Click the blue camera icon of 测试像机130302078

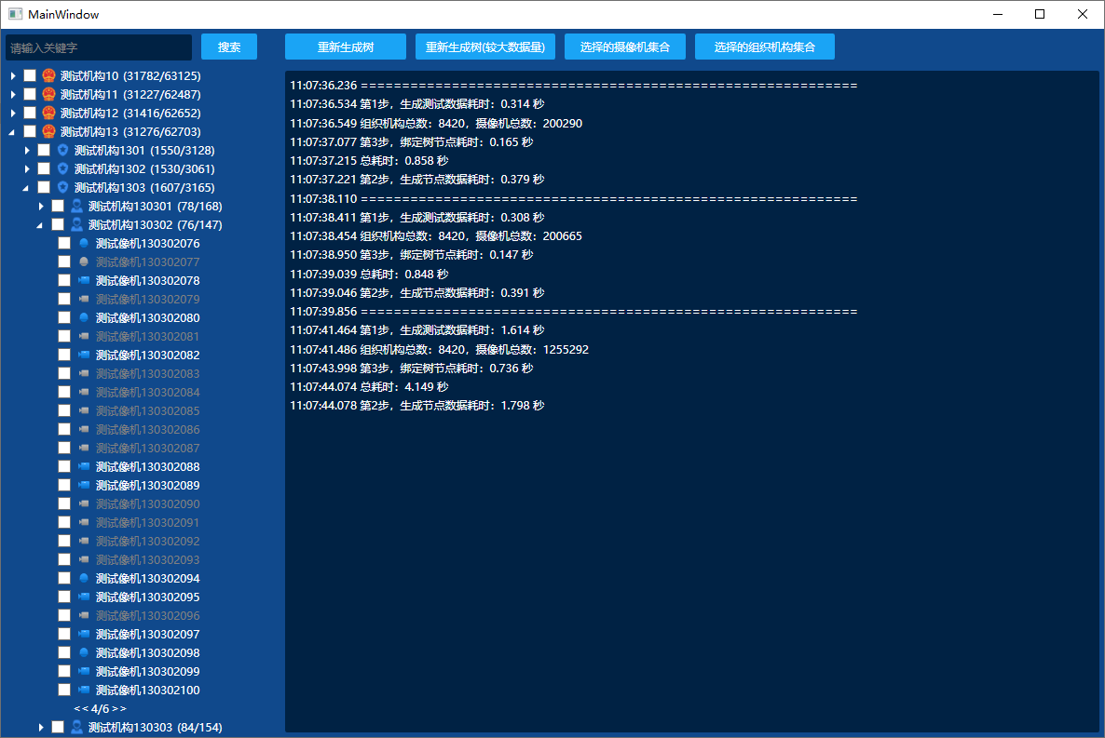(x=84, y=280)
